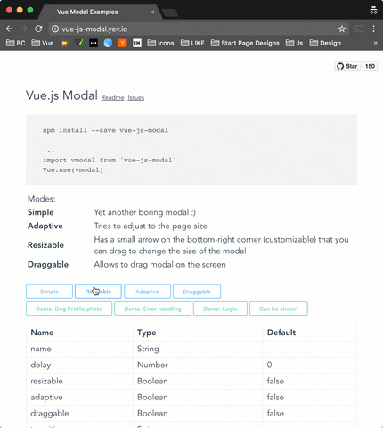Open the Vue bookmarks folder
This screenshot has height=428, width=383.
(43, 43)
